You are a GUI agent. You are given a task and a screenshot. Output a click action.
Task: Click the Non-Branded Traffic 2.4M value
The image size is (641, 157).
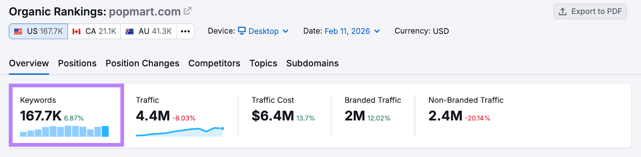pyautogui.click(x=445, y=116)
